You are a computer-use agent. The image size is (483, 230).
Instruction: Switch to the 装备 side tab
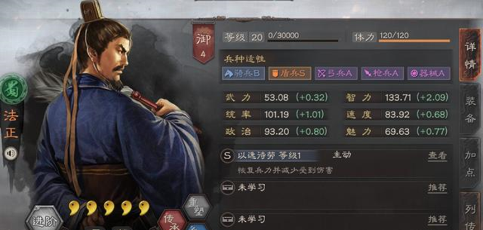click(x=470, y=109)
